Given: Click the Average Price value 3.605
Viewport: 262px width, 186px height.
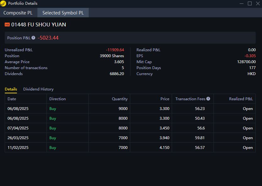Looking at the screenshot, I should pyautogui.click(x=119, y=62).
